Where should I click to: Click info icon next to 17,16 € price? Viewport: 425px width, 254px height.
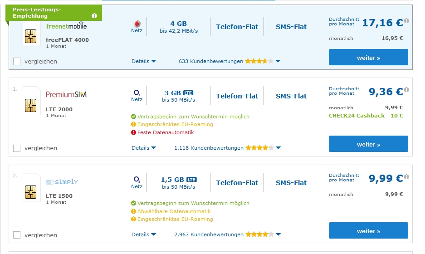406,21
